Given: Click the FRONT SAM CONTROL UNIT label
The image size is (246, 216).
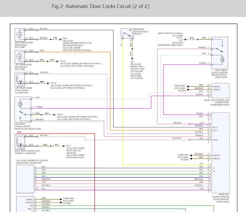Looking at the screenshot, I should (x=217, y=103).
